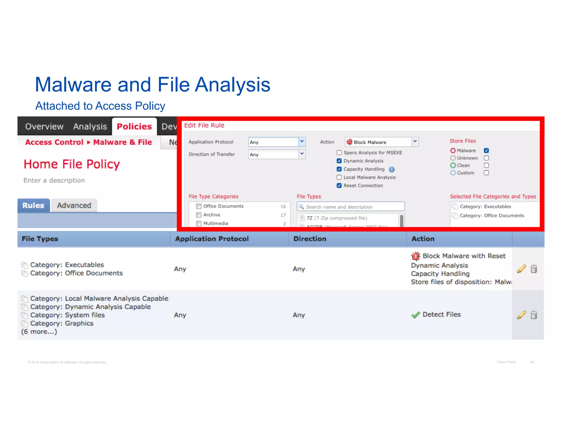Click the Enter a description field

(x=54, y=180)
